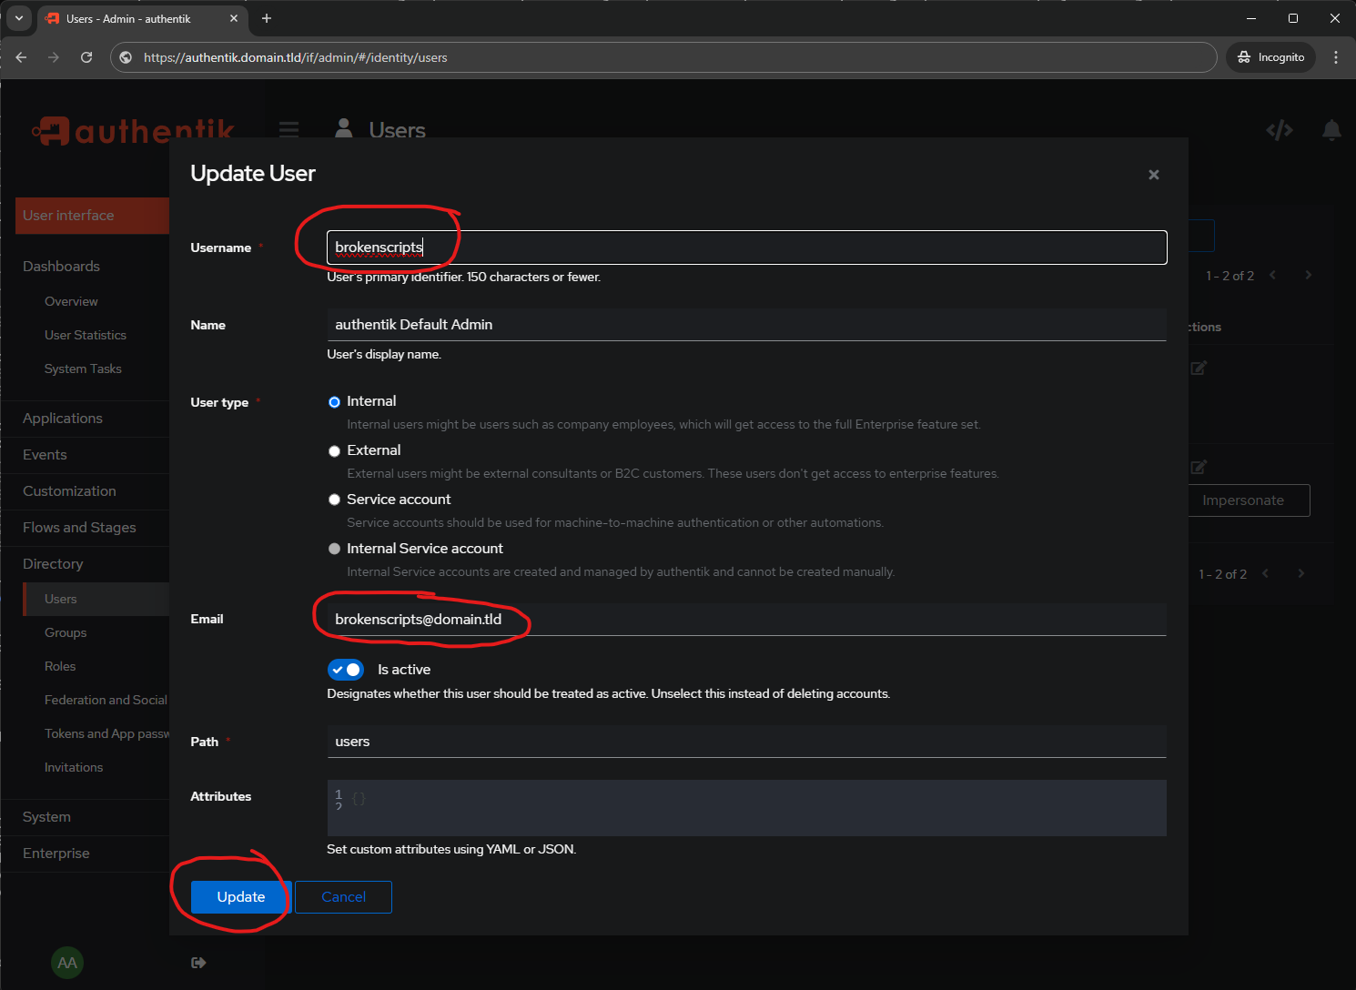
Task: Open Federation and Social login
Action: (106, 701)
